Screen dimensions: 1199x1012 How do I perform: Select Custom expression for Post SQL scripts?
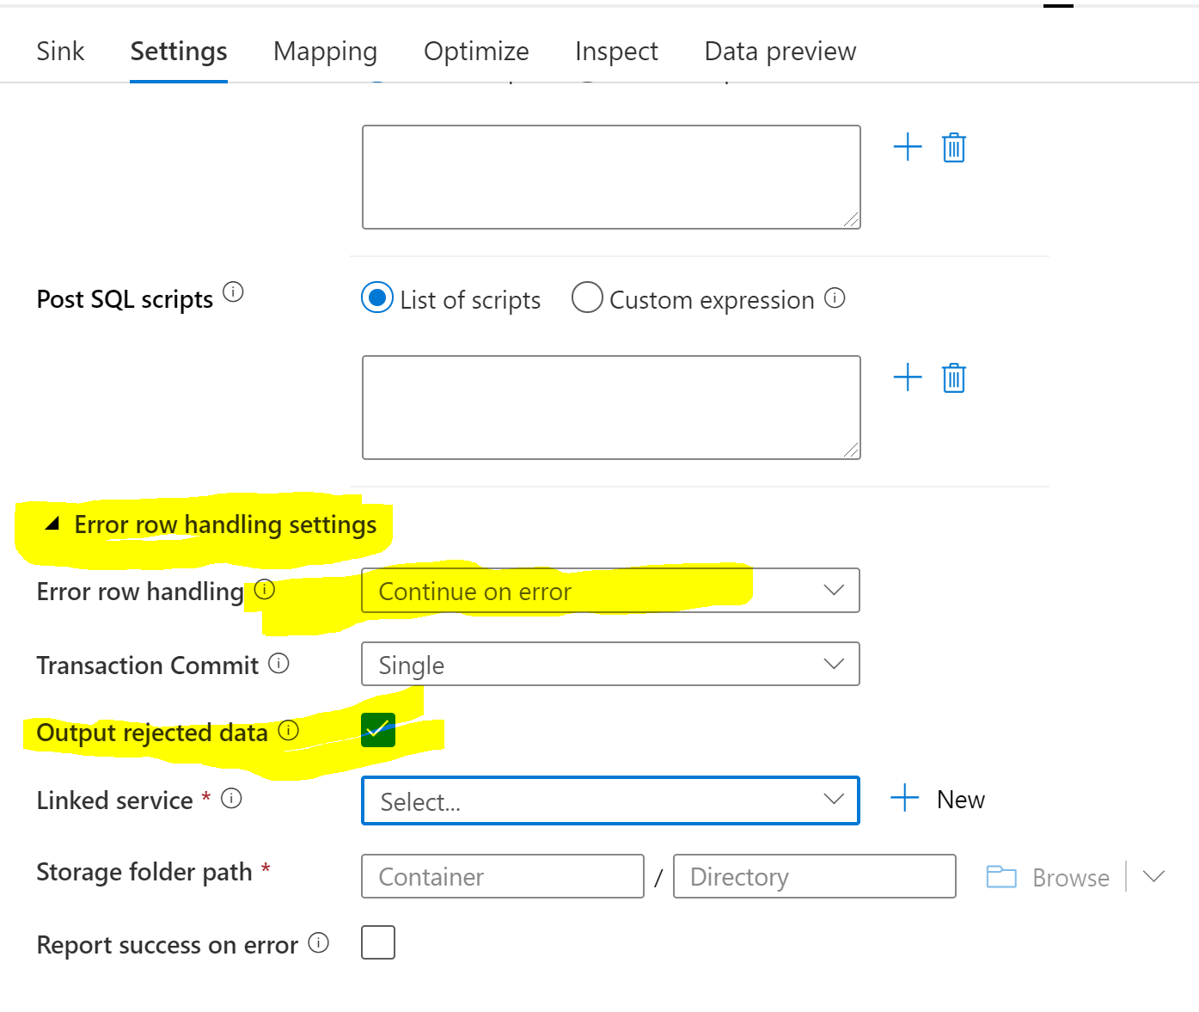(587, 297)
